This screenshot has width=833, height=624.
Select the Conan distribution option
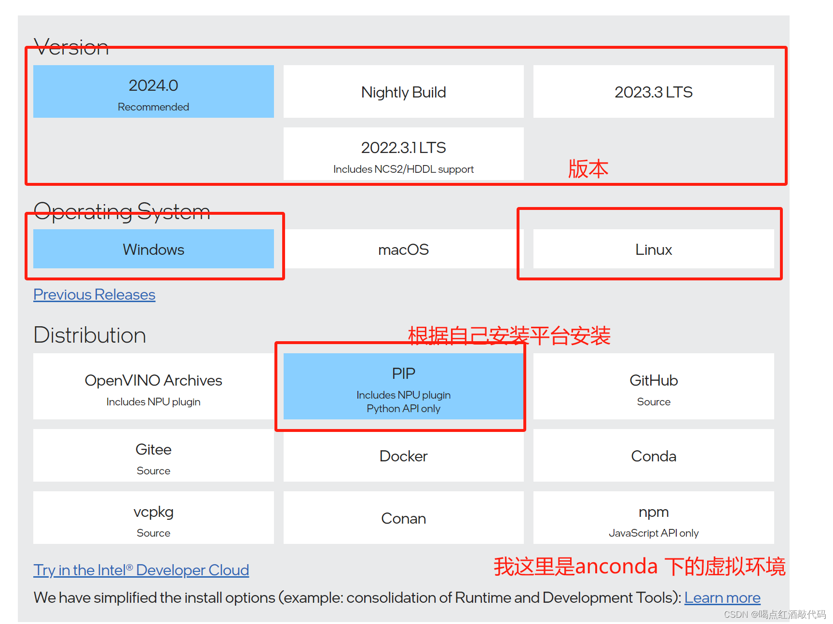pos(403,518)
